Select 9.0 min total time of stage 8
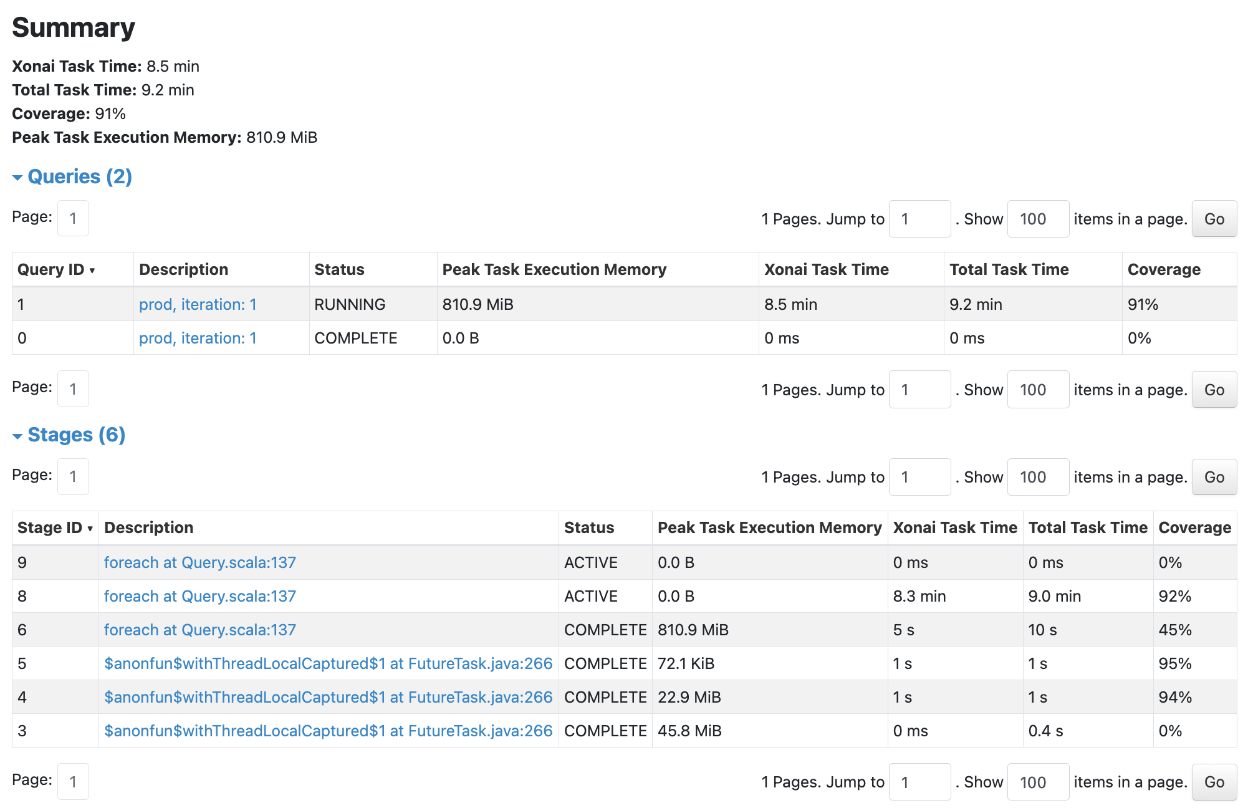The image size is (1248, 808). pyautogui.click(x=1088, y=596)
